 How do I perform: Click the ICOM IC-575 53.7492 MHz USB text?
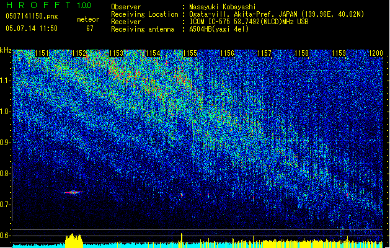click(x=249, y=22)
